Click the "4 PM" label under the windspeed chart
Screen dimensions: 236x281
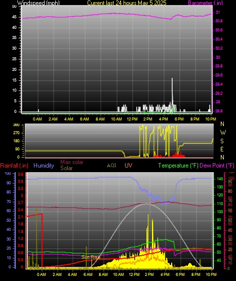[164, 119]
